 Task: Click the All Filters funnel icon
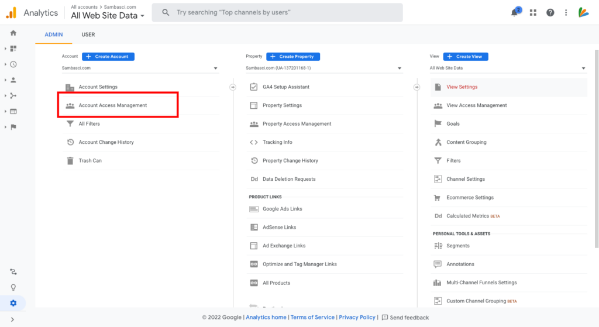click(x=70, y=124)
